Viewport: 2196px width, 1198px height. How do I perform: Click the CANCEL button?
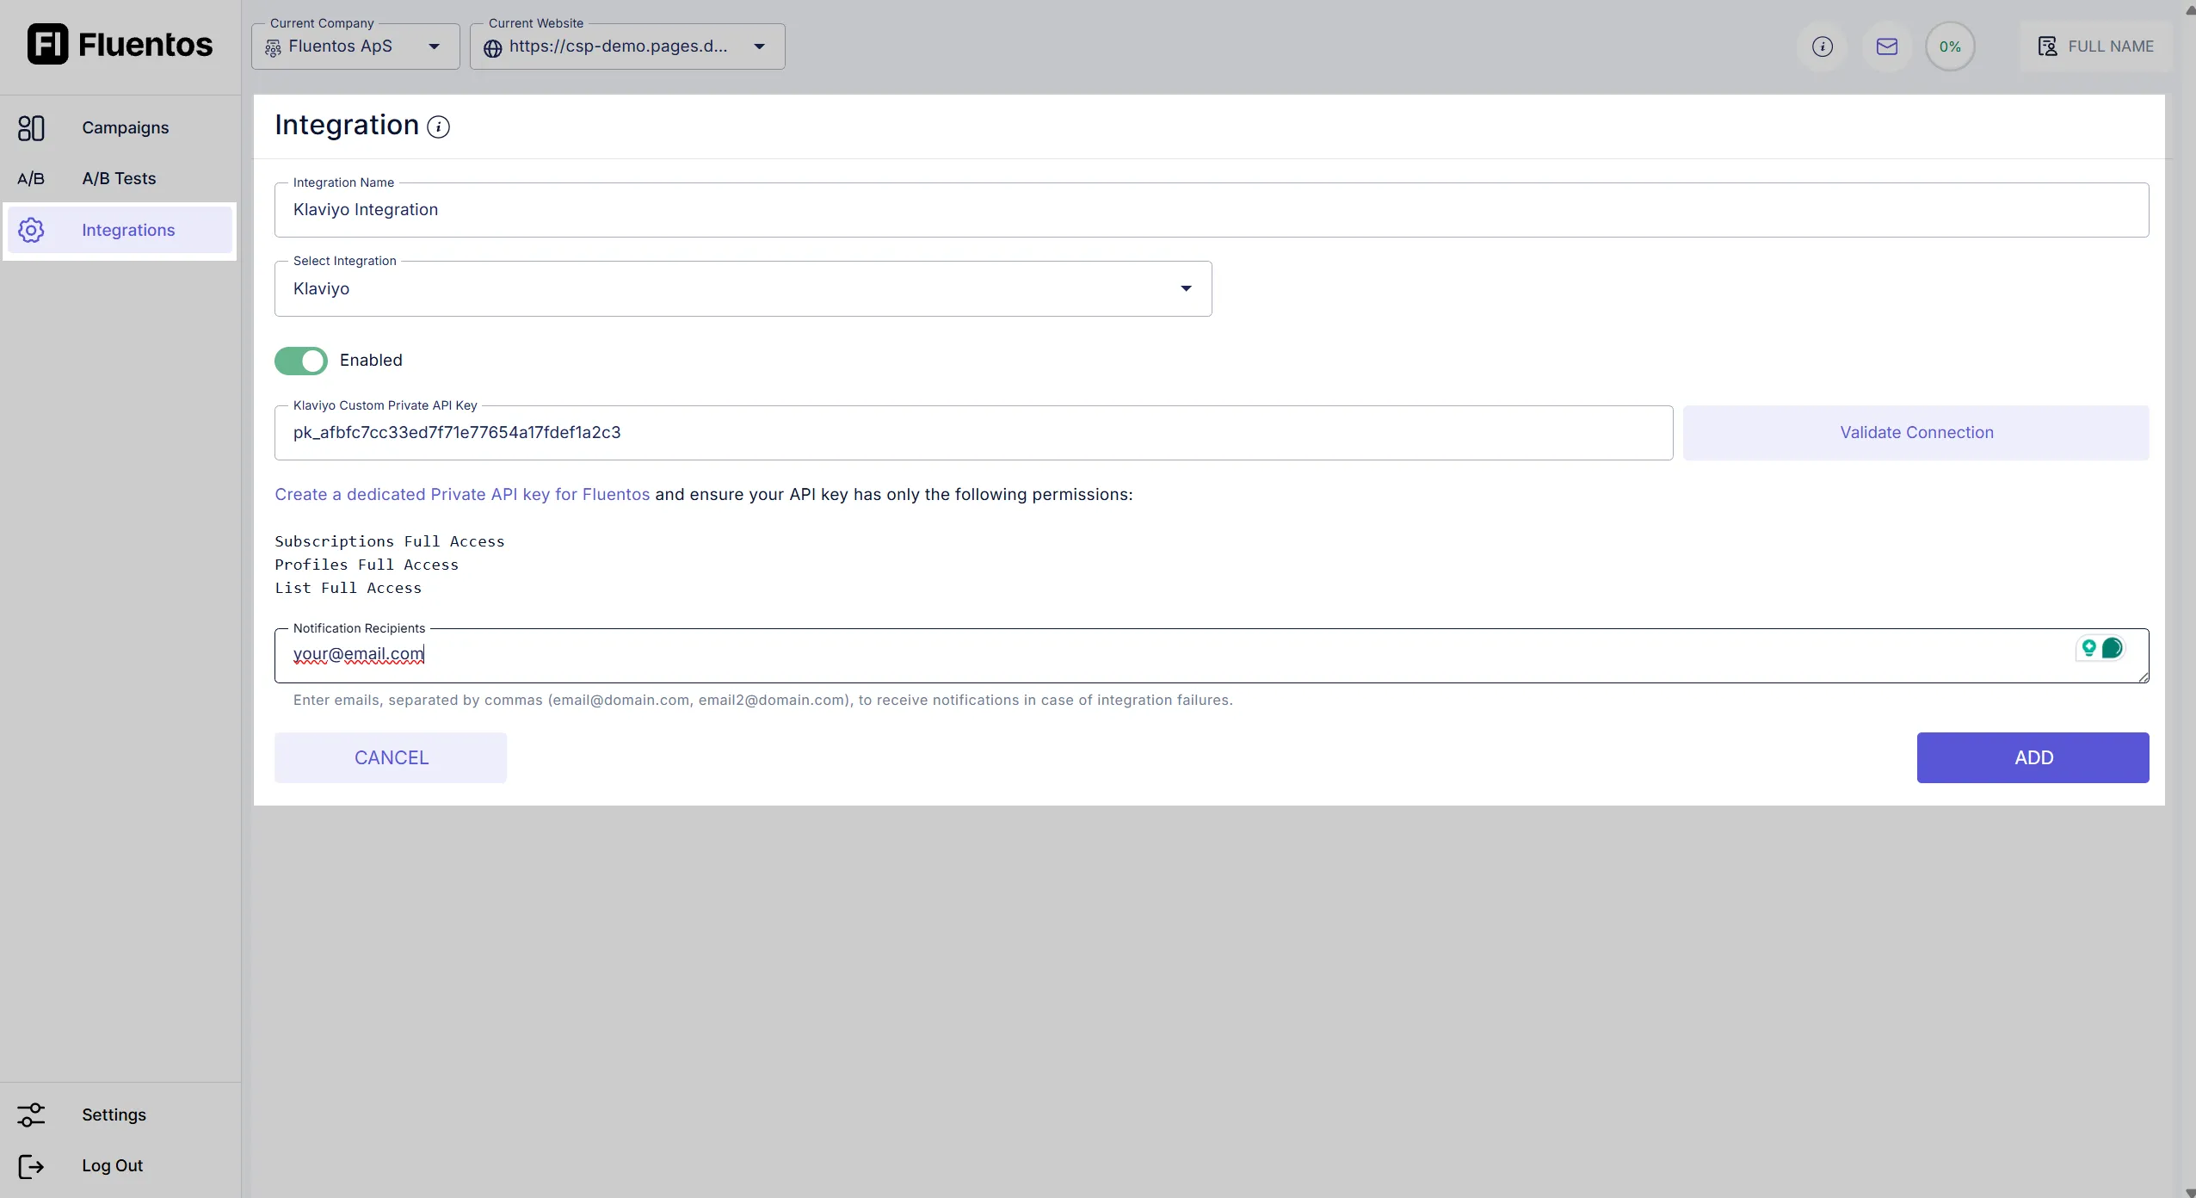pyautogui.click(x=391, y=758)
